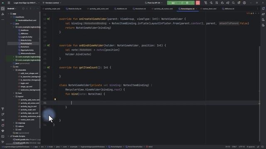Open Notifications bell on right sidebar
266x149 pixels.
(263, 9)
